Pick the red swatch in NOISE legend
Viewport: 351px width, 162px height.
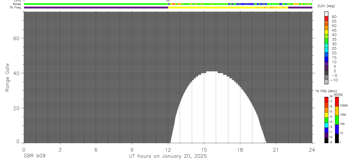(337, 101)
